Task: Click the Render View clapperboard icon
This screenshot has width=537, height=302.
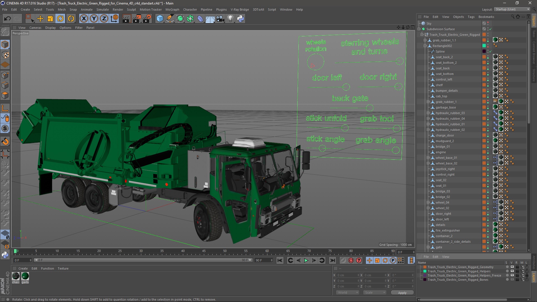Action: tap(126, 19)
